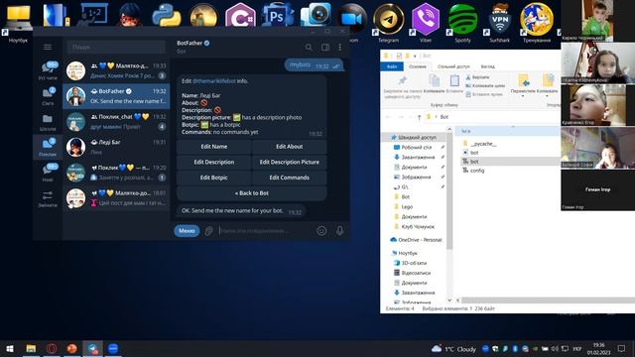Image resolution: width=635 pixels, height=357 pixels.
Task: Open the BotFather chat in chat list
Action: point(116,96)
